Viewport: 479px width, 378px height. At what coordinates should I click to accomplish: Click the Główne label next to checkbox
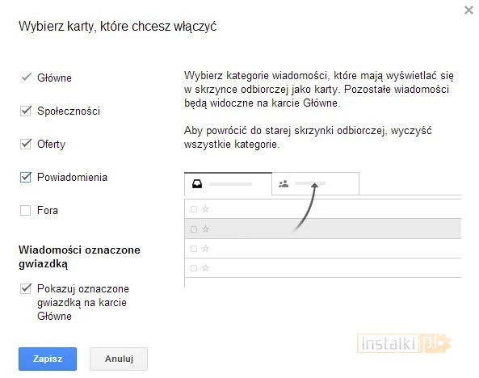coord(54,78)
